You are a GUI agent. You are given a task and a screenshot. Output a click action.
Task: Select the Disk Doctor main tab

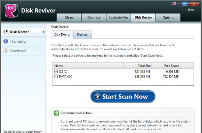(x=143, y=17)
